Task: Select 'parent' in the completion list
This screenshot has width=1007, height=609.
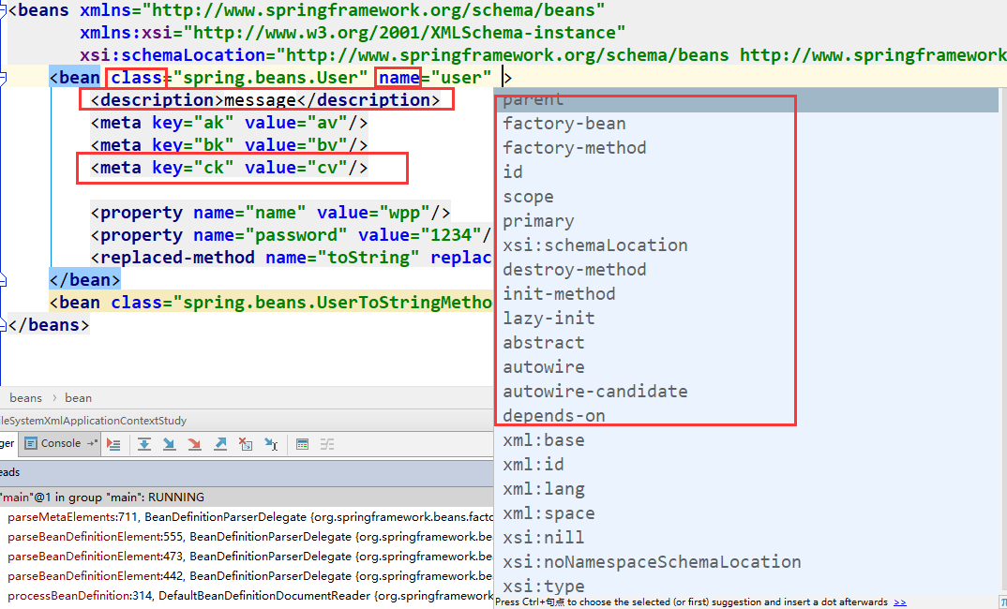Action: click(x=746, y=99)
